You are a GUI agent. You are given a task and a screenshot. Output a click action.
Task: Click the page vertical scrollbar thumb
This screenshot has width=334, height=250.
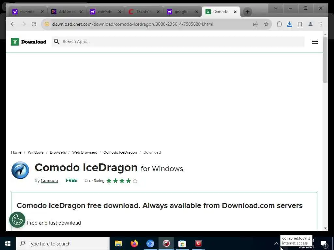(x=325, y=60)
